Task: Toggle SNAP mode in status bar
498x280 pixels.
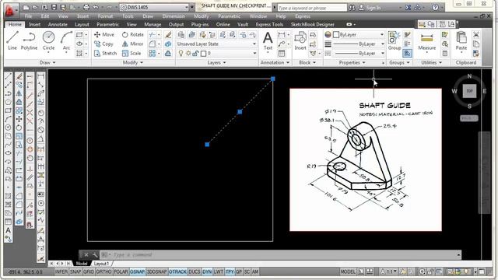Action: click(75, 271)
